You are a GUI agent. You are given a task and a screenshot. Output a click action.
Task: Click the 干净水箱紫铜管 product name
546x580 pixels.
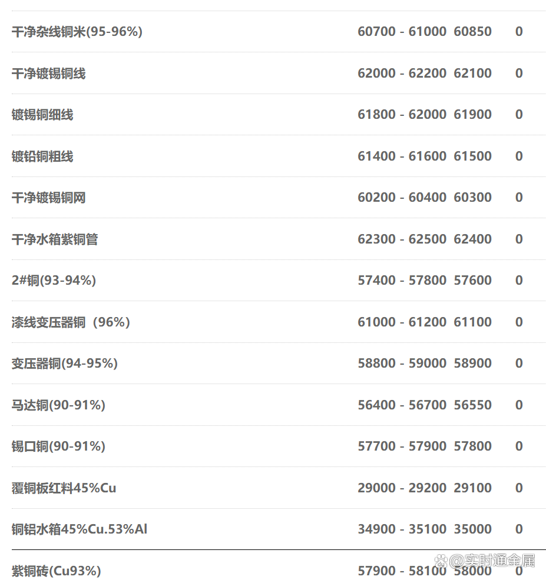55,239
